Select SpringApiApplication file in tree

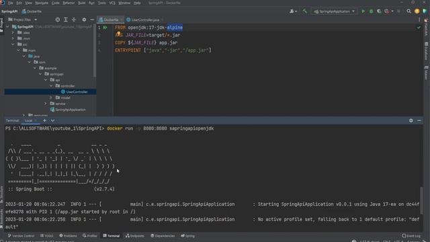(x=68, y=110)
